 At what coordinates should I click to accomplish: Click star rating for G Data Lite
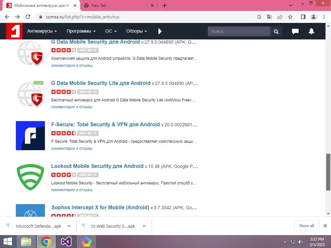coord(64,92)
